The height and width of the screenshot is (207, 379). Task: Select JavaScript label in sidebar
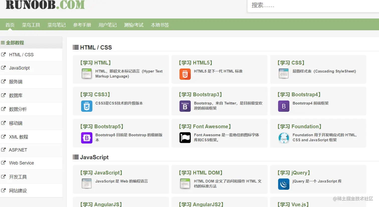point(19,68)
